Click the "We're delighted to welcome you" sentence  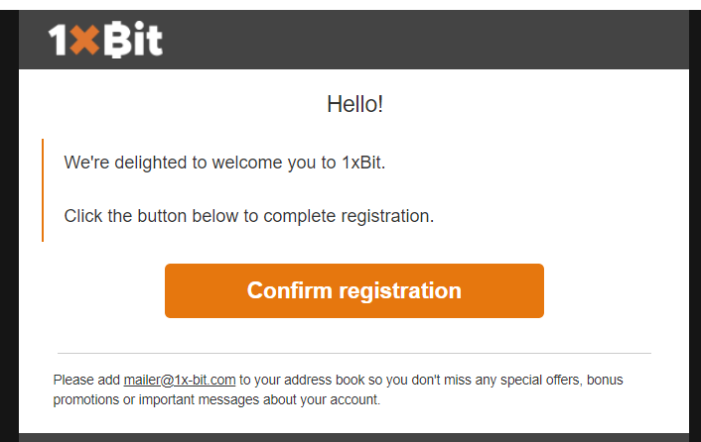click(224, 163)
